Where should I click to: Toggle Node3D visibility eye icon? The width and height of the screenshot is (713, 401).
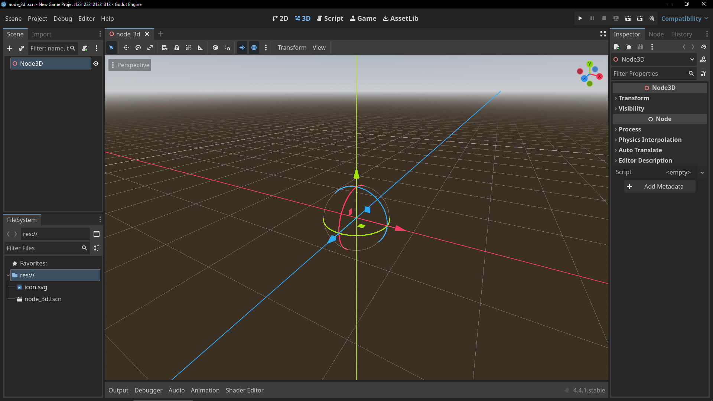(x=96, y=63)
